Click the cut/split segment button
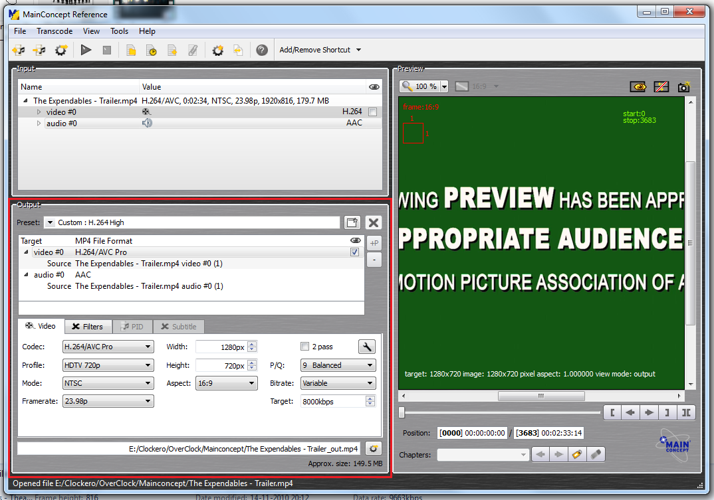Screen dimensions: 714x500 pos(686,412)
